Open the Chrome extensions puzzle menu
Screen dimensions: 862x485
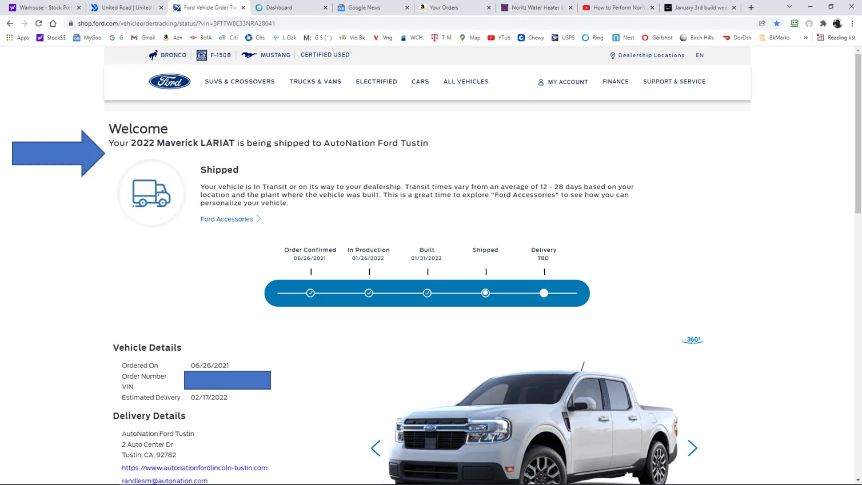coord(823,23)
